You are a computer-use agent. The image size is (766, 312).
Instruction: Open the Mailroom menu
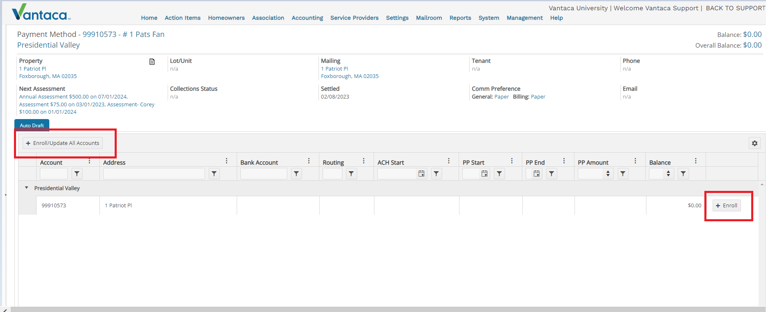coord(429,18)
